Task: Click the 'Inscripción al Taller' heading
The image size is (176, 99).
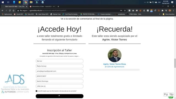Action: tap(59, 50)
